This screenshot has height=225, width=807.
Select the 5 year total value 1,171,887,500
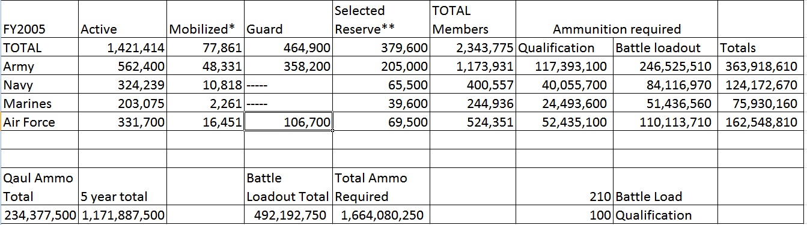(123, 215)
